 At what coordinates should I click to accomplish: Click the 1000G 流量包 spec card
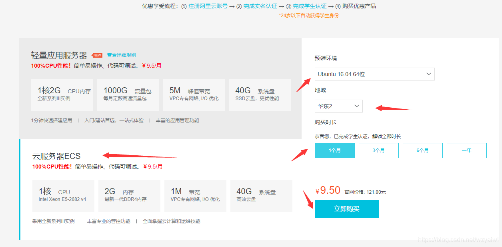pyautogui.click(x=128, y=95)
